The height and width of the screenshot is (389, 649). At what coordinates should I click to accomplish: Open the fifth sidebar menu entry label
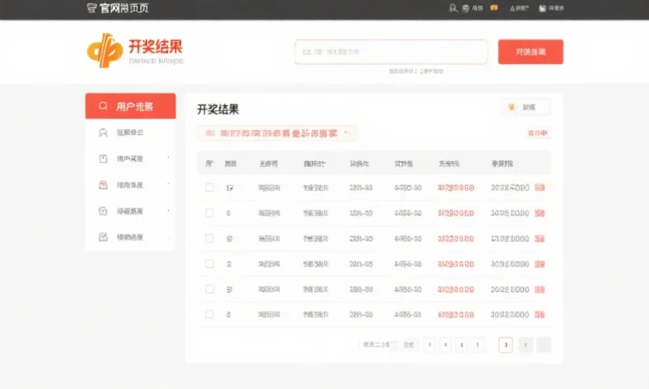click(x=130, y=237)
